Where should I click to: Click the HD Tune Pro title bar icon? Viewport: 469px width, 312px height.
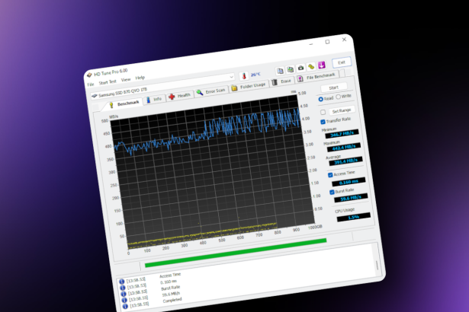click(x=89, y=75)
